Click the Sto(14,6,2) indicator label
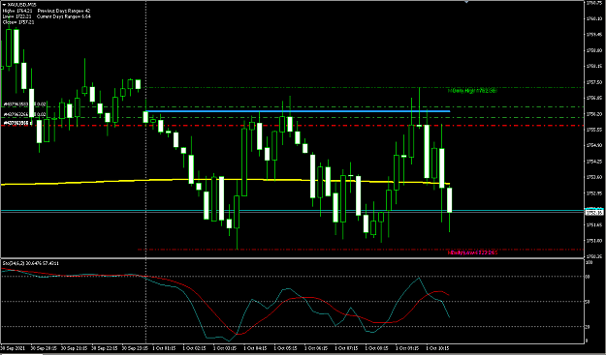Viewport: 606px width, 355px height. click(29, 263)
